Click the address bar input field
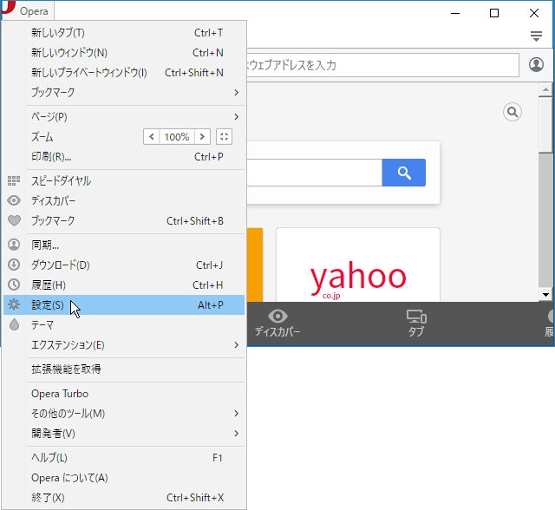The image size is (555, 510). [x=382, y=65]
